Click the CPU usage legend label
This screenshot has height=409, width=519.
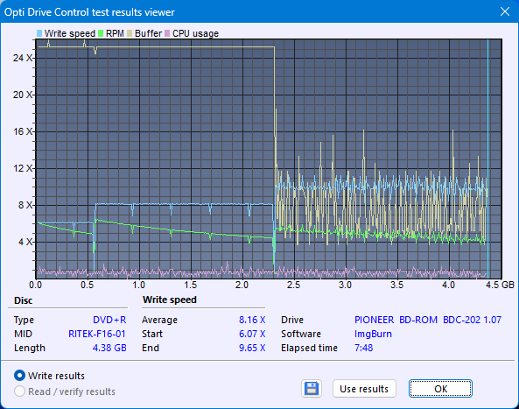[x=196, y=33]
